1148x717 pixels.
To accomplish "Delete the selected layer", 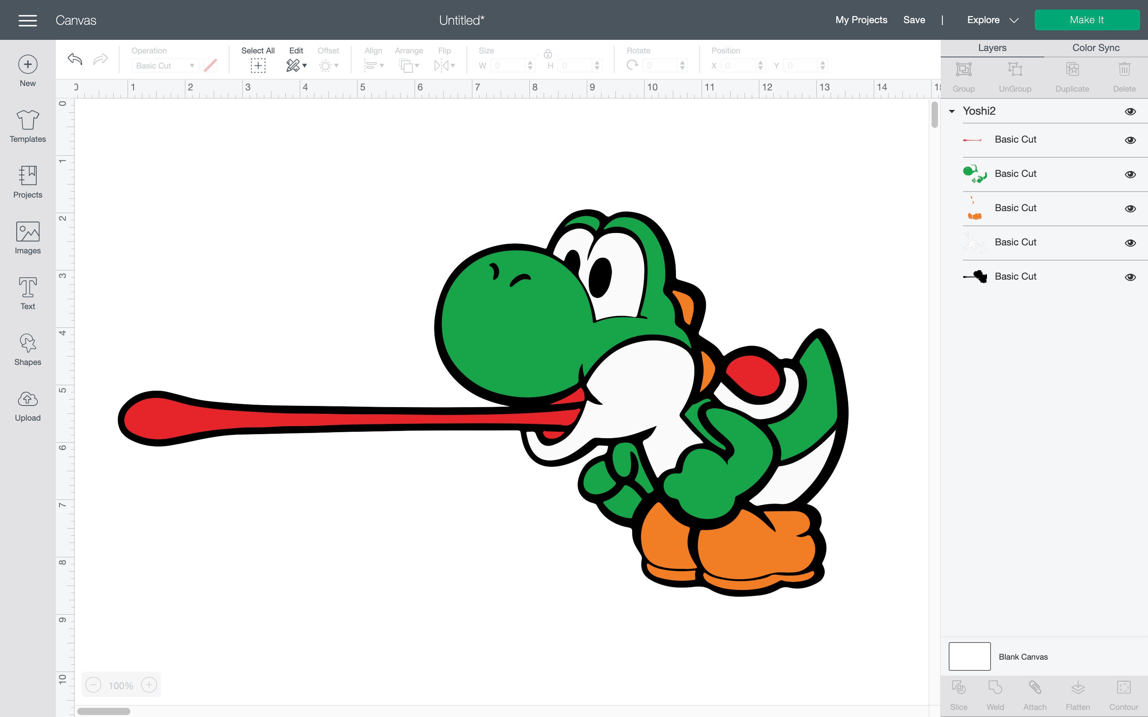I will [x=1124, y=77].
